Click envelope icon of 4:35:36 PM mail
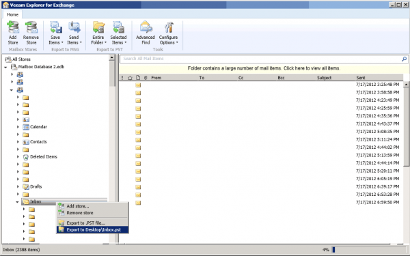Screen dimensions: 410x256 tap(138, 117)
